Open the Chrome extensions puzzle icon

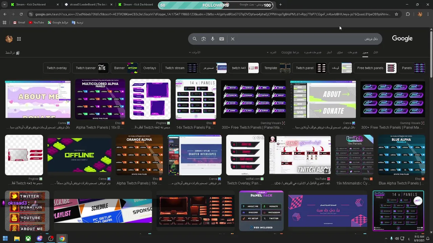408,14
